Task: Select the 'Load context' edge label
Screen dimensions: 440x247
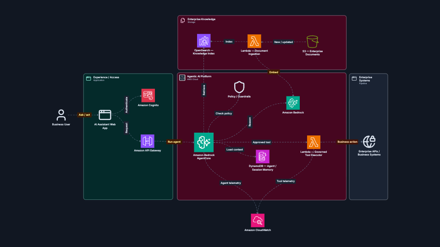Action: coord(235,150)
